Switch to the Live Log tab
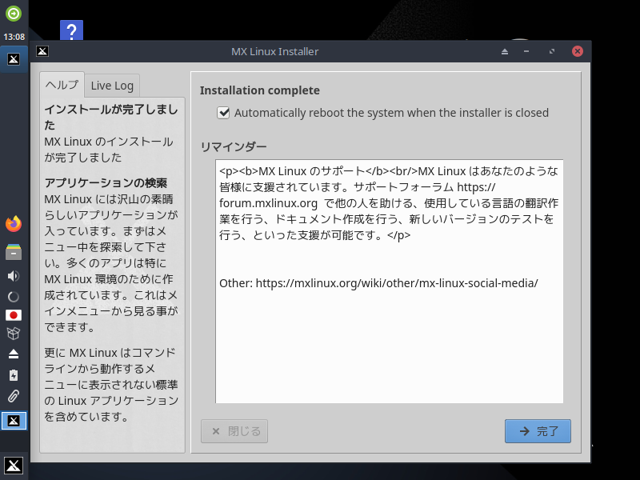640x480 pixels. pos(112,86)
